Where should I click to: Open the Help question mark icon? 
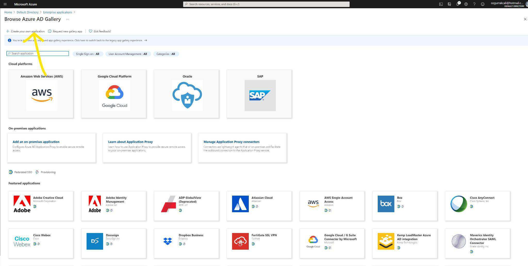pos(474,4)
